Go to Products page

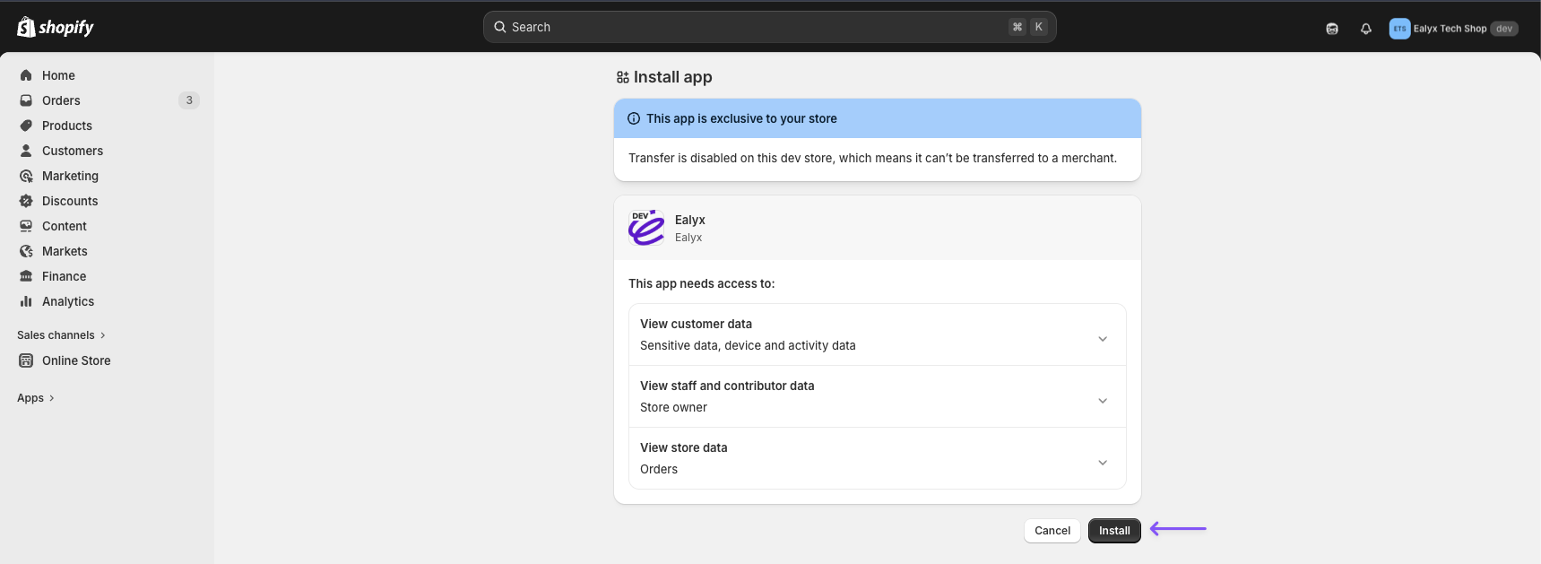click(x=67, y=126)
